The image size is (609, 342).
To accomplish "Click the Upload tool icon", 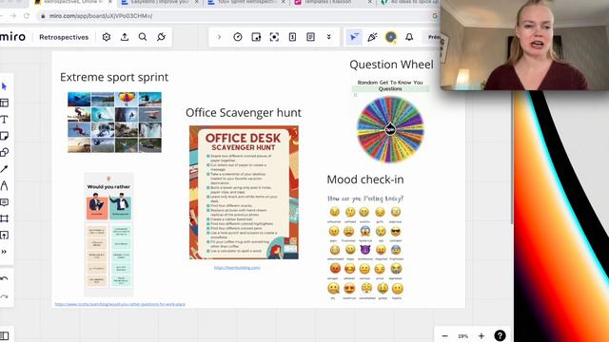I will (4, 235).
